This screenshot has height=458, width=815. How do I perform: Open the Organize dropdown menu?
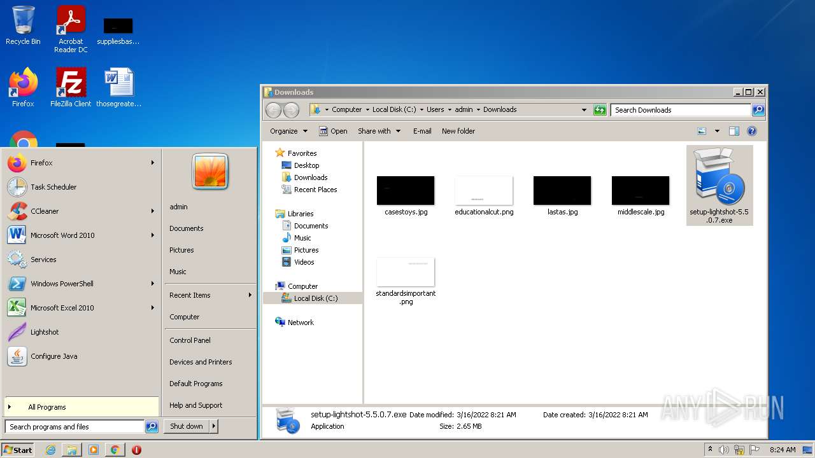coord(288,131)
